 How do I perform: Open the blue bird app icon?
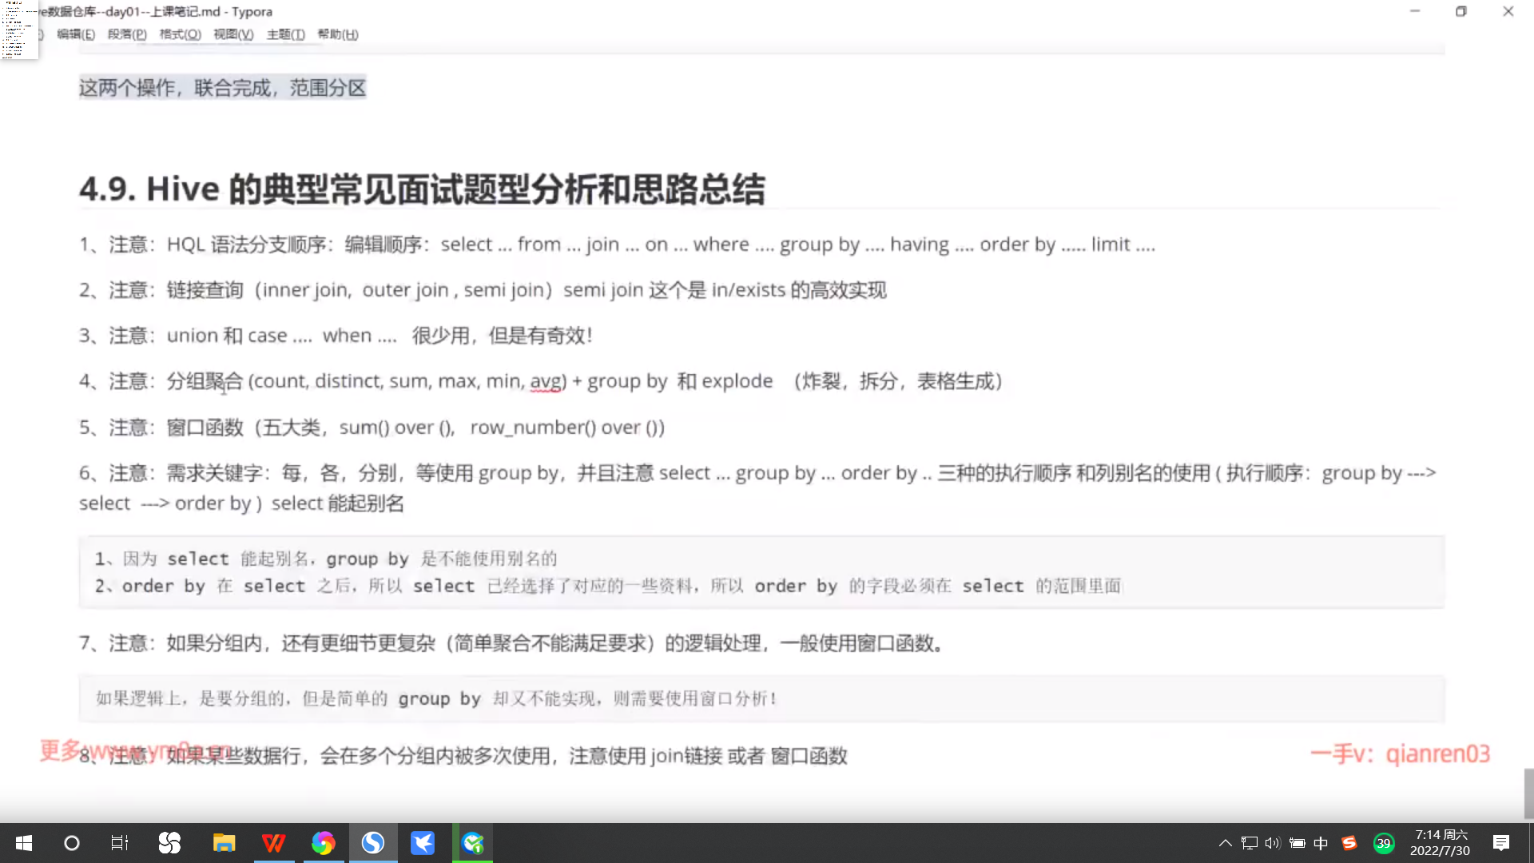tap(423, 843)
